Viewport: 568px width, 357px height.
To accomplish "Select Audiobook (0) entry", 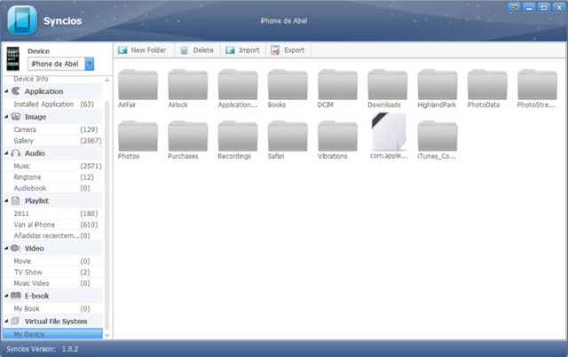I will click(x=53, y=188).
